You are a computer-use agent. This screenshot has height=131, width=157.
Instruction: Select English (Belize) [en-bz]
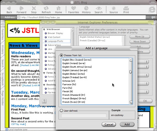pyautogui.click(x=73, y=74)
